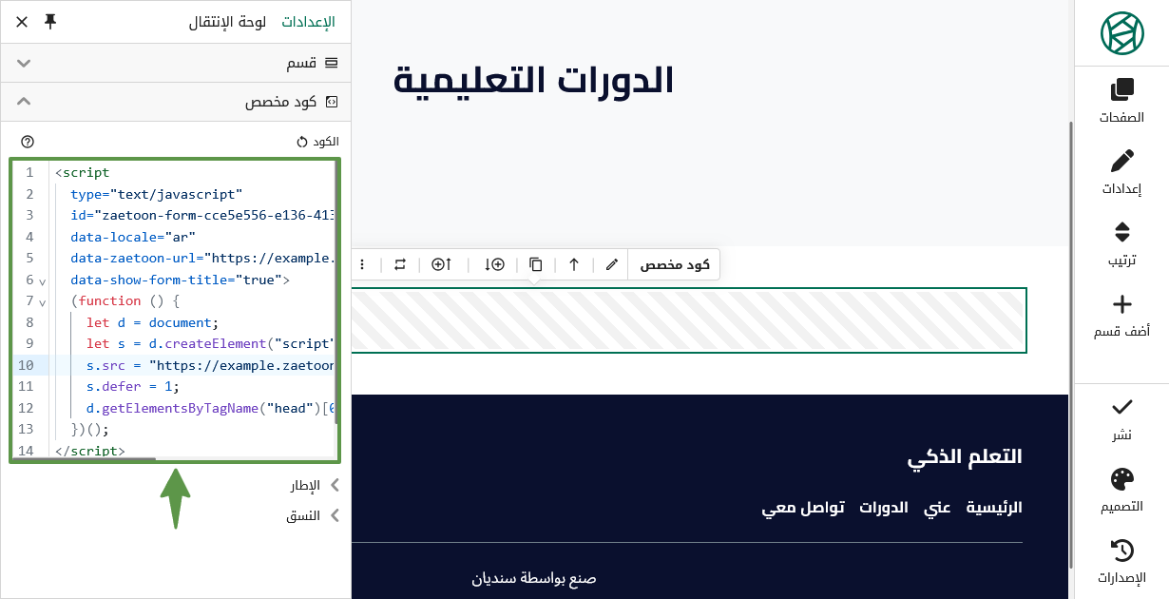Click the swap/replace block toolbar icon
Screen dimensions: 1169x599
(x=399, y=264)
